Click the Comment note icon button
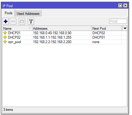The width and height of the screenshot is (132, 115). click(22, 21)
